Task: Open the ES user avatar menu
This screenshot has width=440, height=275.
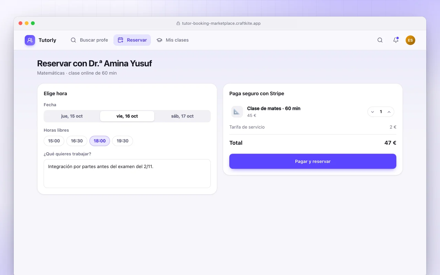Action: pyautogui.click(x=410, y=40)
